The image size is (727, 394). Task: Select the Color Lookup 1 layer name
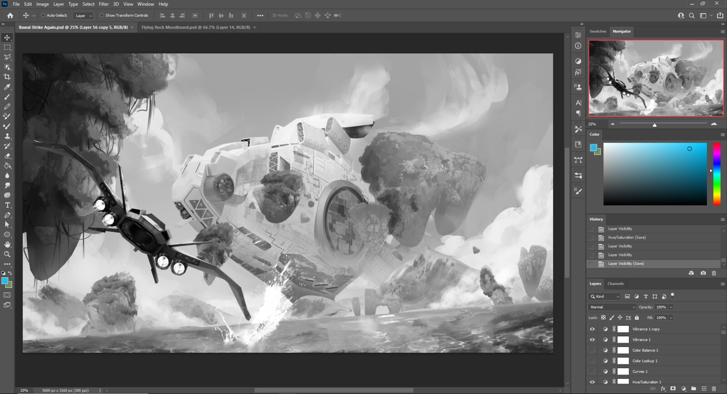coord(645,361)
